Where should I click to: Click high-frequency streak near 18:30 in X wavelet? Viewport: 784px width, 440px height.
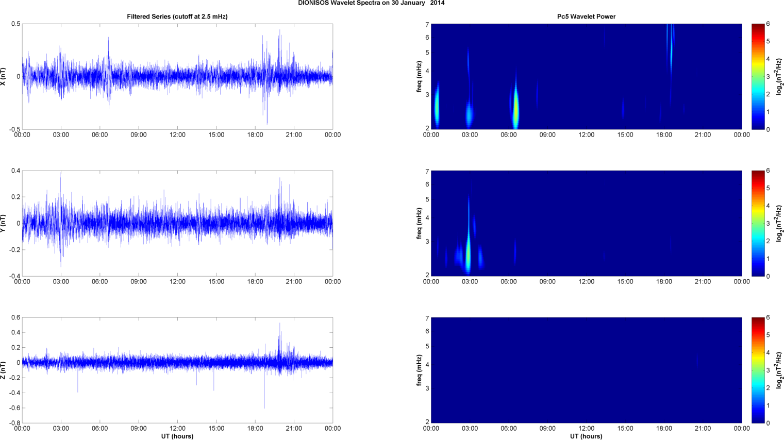671,52
